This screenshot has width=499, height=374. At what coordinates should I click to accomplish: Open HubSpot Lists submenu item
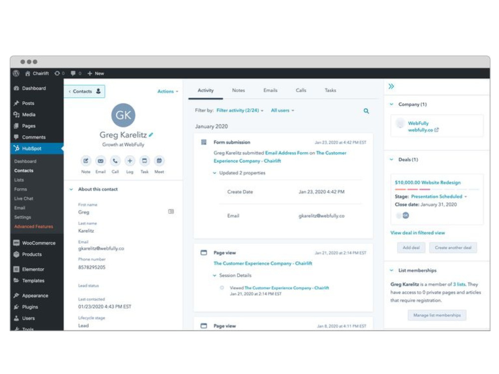click(19, 180)
